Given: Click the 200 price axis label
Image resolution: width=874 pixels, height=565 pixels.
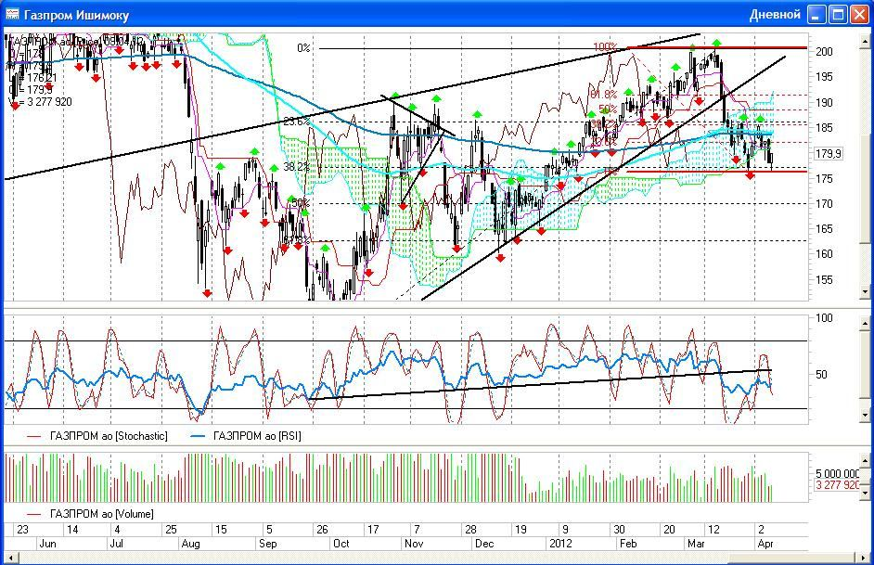Looking at the screenshot, I should [x=825, y=52].
